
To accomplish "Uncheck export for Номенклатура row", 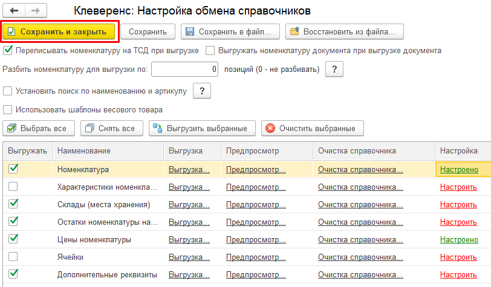I will coord(13,169).
